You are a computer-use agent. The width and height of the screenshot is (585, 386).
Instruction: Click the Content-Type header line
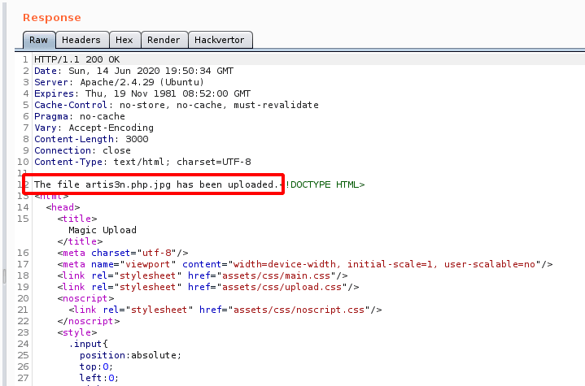142,162
